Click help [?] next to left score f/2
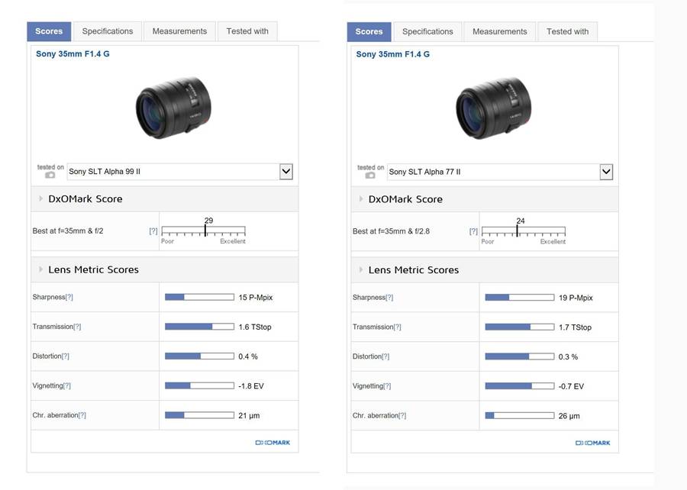The image size is (687, 490). point(153,230)
